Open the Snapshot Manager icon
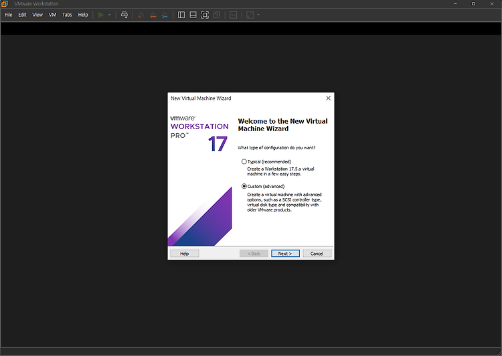This screenshot has width=502, height=356. (x=165, y=15)
